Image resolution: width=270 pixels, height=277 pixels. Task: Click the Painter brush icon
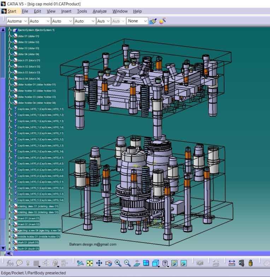pyautogui.click(x=153, y=21)
